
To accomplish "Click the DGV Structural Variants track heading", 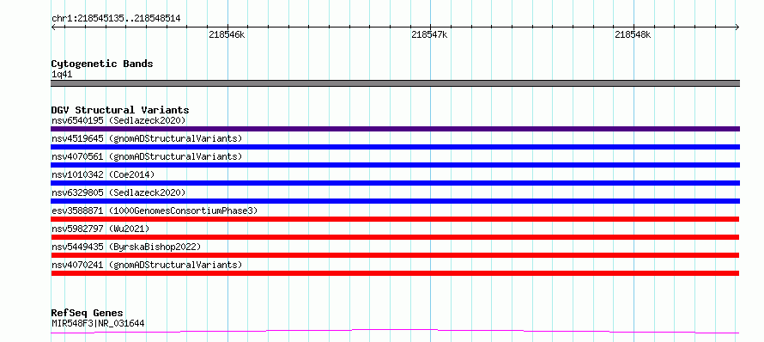I will point(120,110).
